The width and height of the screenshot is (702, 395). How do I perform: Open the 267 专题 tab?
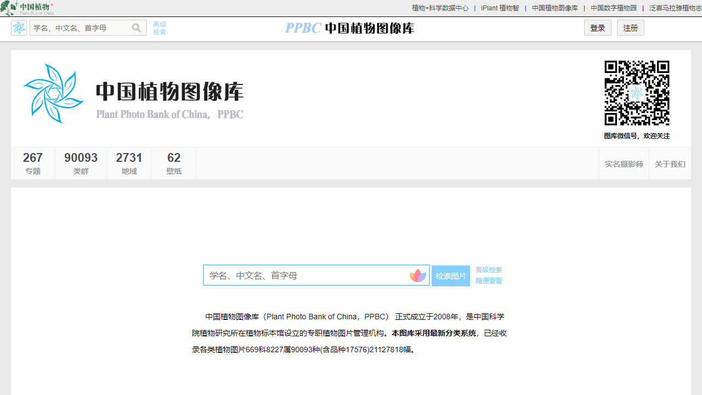[x=33, y=163]
